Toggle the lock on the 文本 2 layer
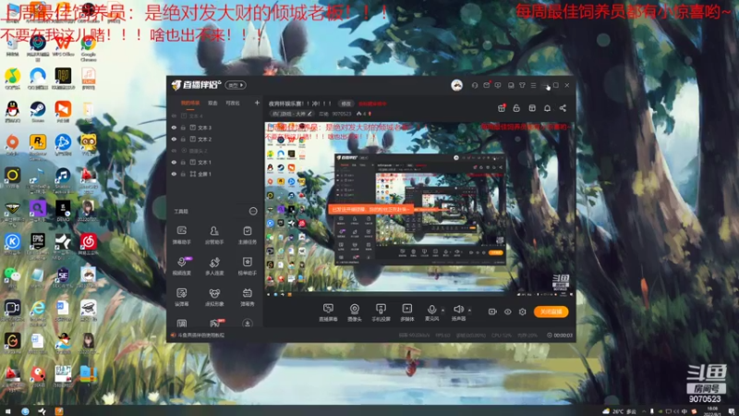The image size is (739, 416). click(183, 140)
